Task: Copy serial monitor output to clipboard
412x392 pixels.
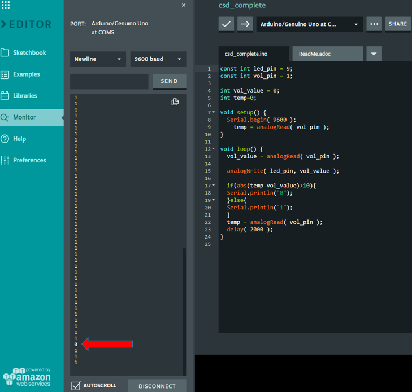Action: [175, 102]
